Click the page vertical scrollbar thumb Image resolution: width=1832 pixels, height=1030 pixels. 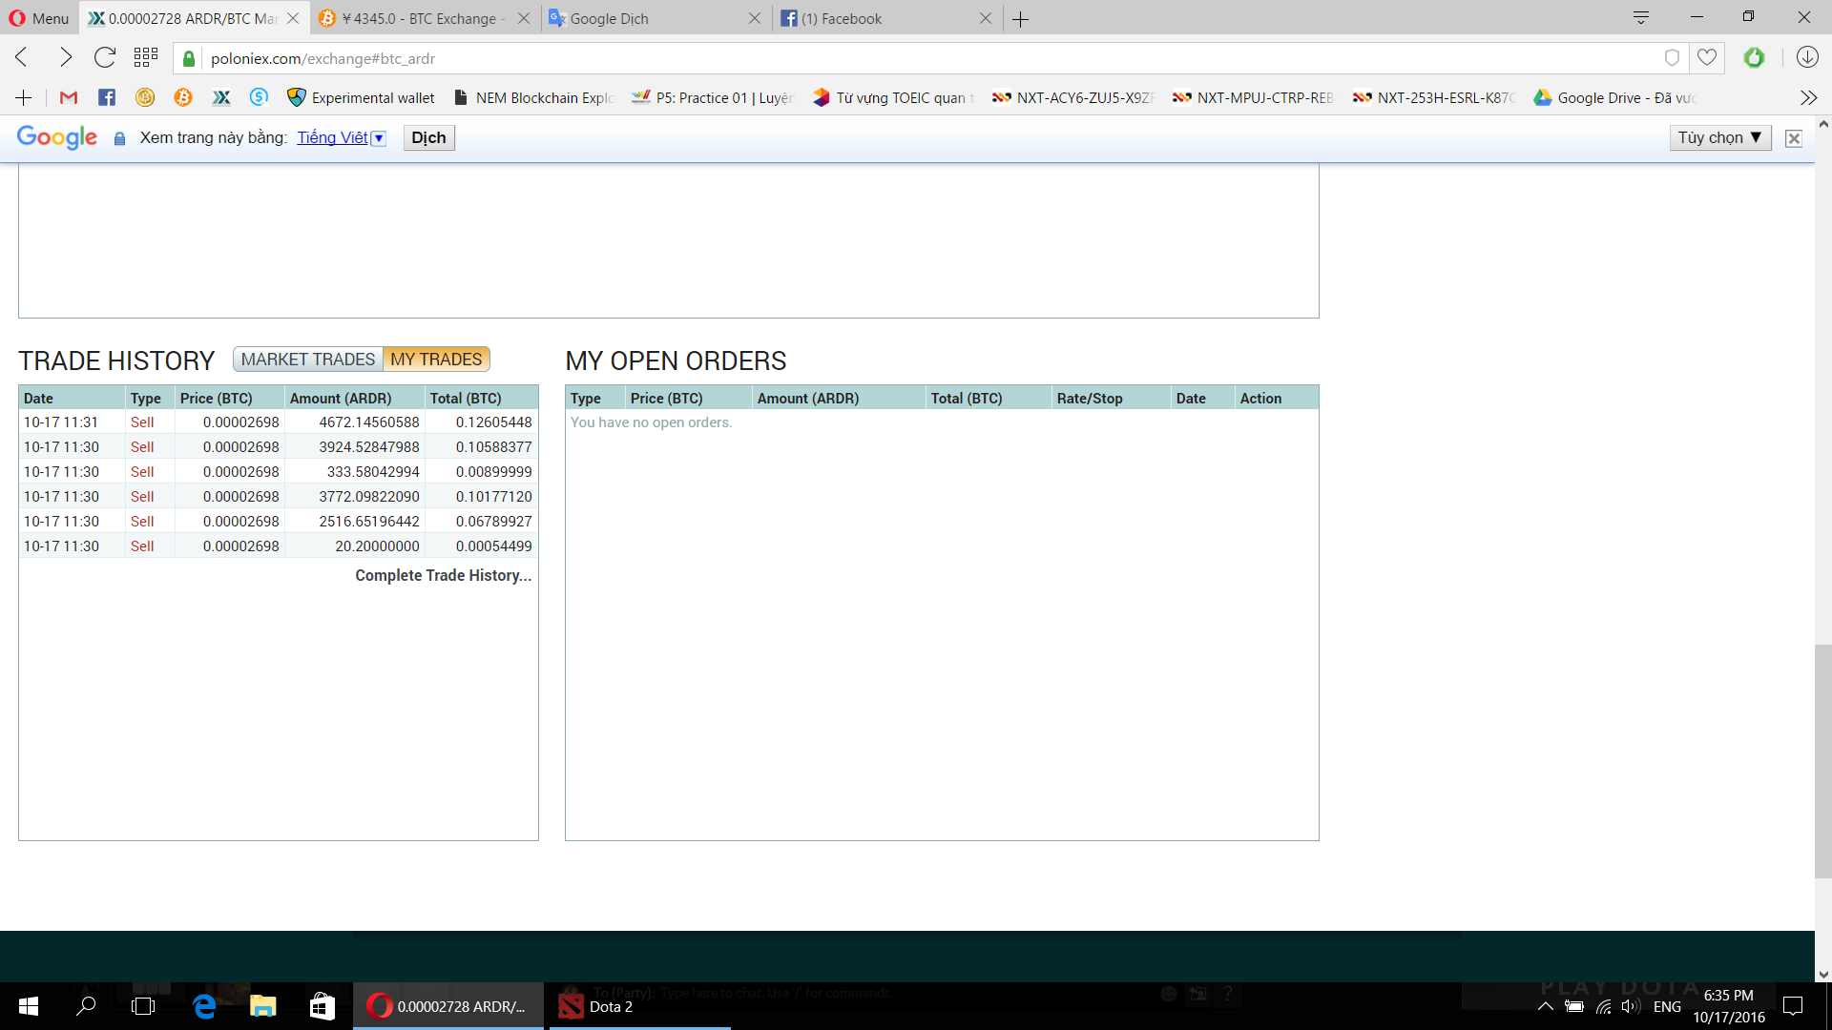tap(1823, 760)
